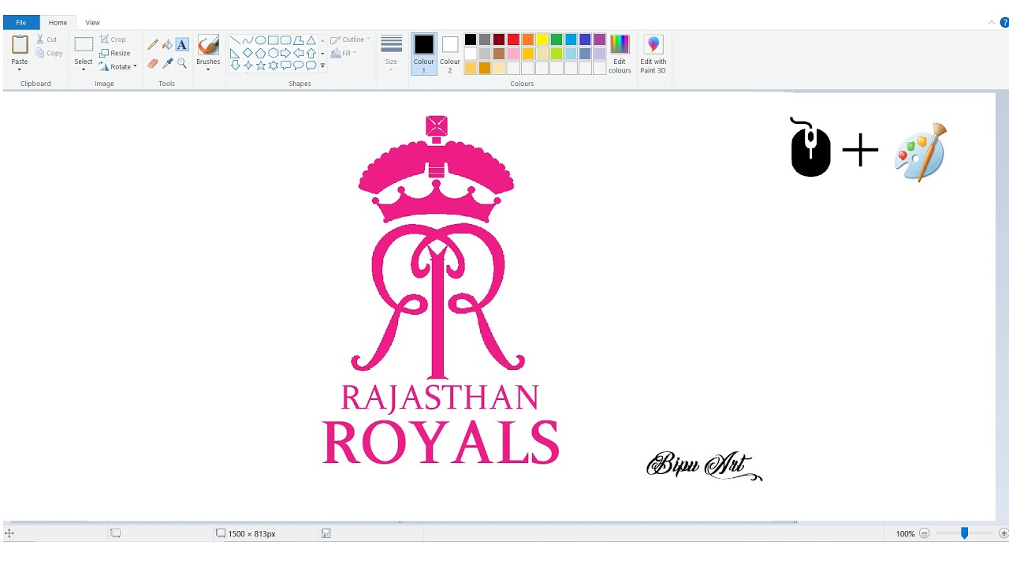
Task: Choose the Triangle shape
Action: 311,40
